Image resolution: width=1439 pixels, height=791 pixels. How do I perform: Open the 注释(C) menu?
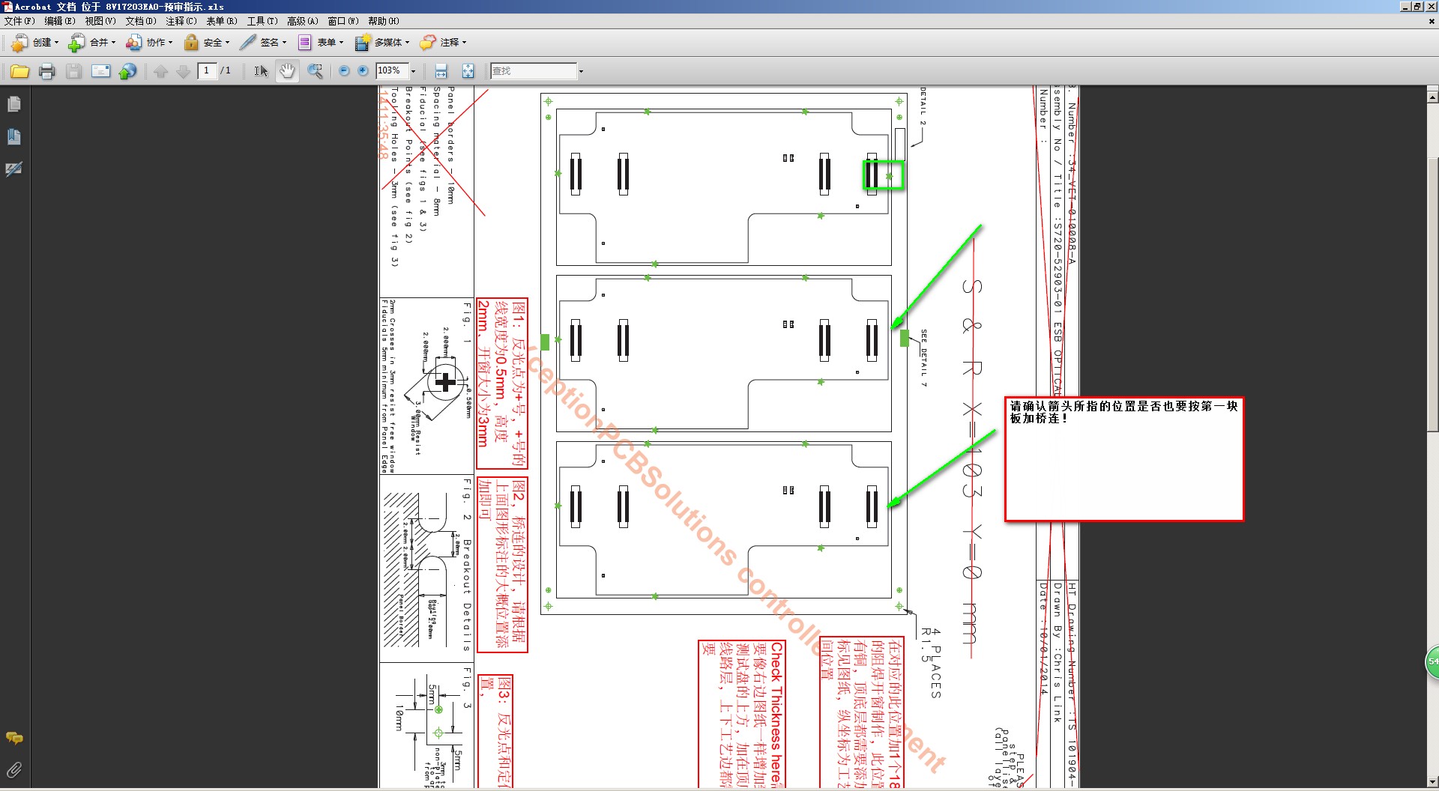(x=181, y=21)
